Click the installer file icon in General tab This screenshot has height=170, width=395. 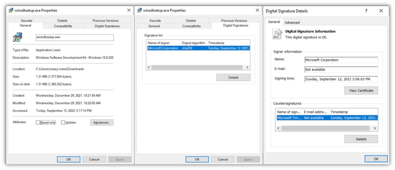pos(17,37)
